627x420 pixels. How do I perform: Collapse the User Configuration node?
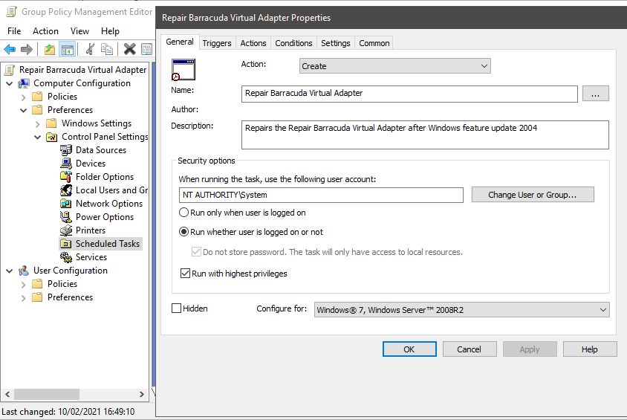coord(9,271)
